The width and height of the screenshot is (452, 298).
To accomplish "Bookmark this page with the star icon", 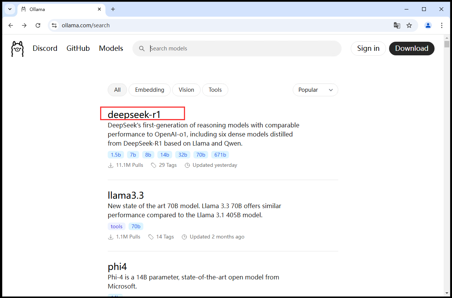I will tap(409, 25).
